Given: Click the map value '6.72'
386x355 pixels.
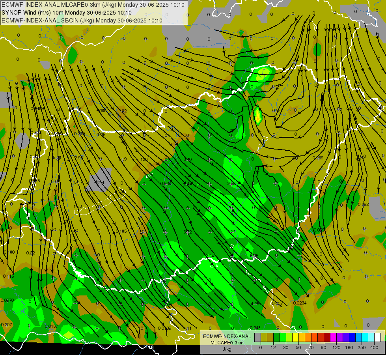Looking at the screenshot, I should click(x=188, y=232).
